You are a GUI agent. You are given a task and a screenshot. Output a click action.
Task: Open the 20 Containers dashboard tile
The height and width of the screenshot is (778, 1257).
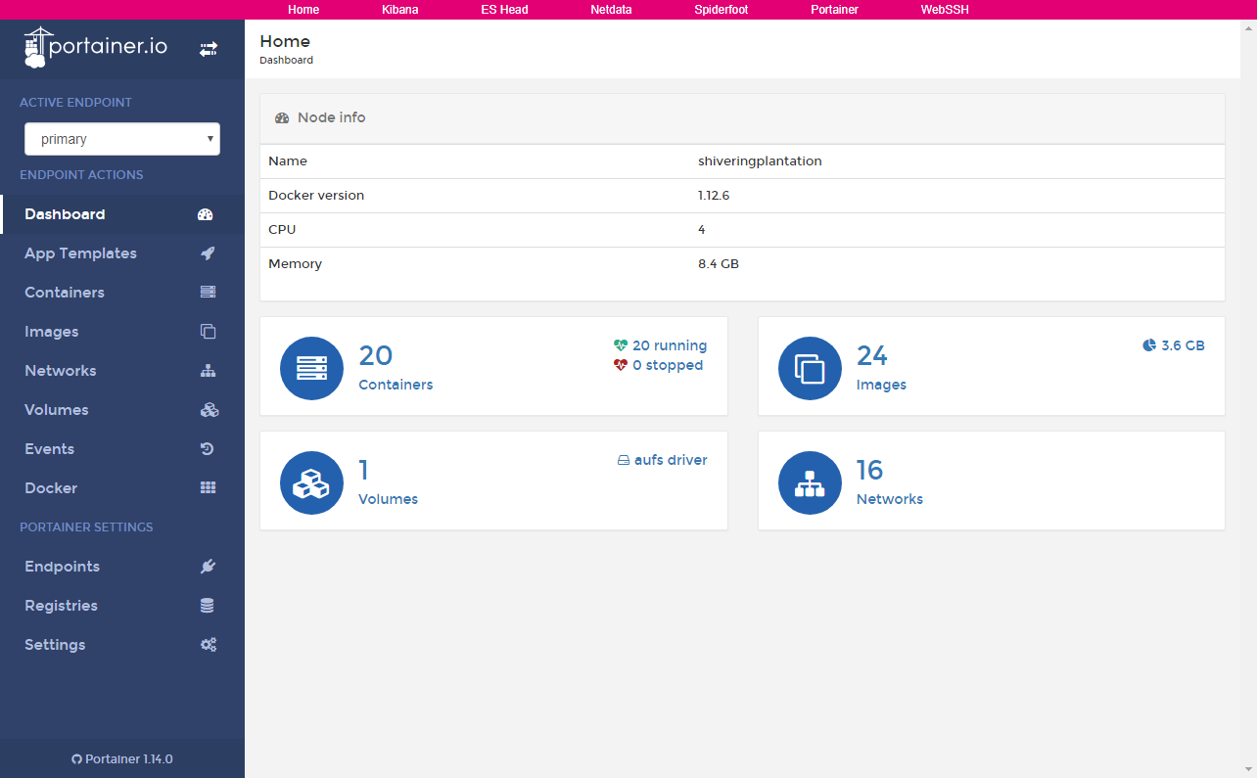[493, 366]
